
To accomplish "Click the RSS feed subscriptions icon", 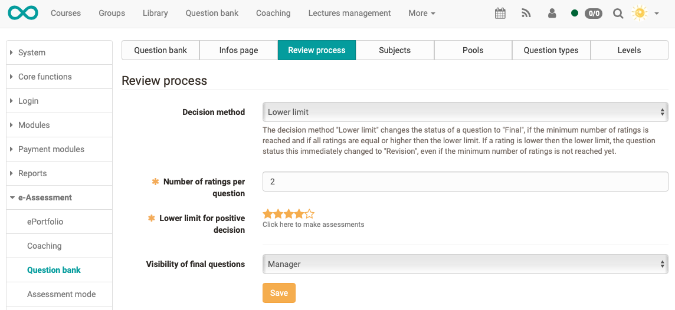I will [x=526, y=14].
